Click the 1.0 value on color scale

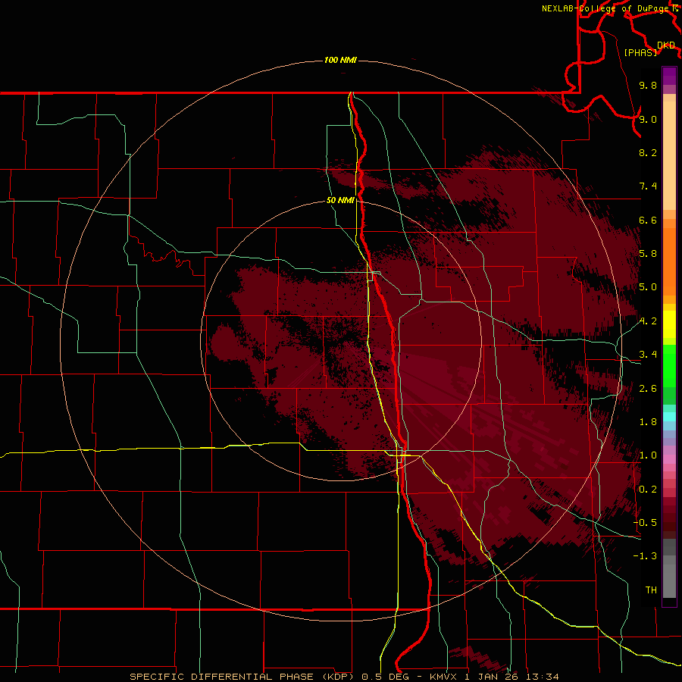click(x=648, y=455)
